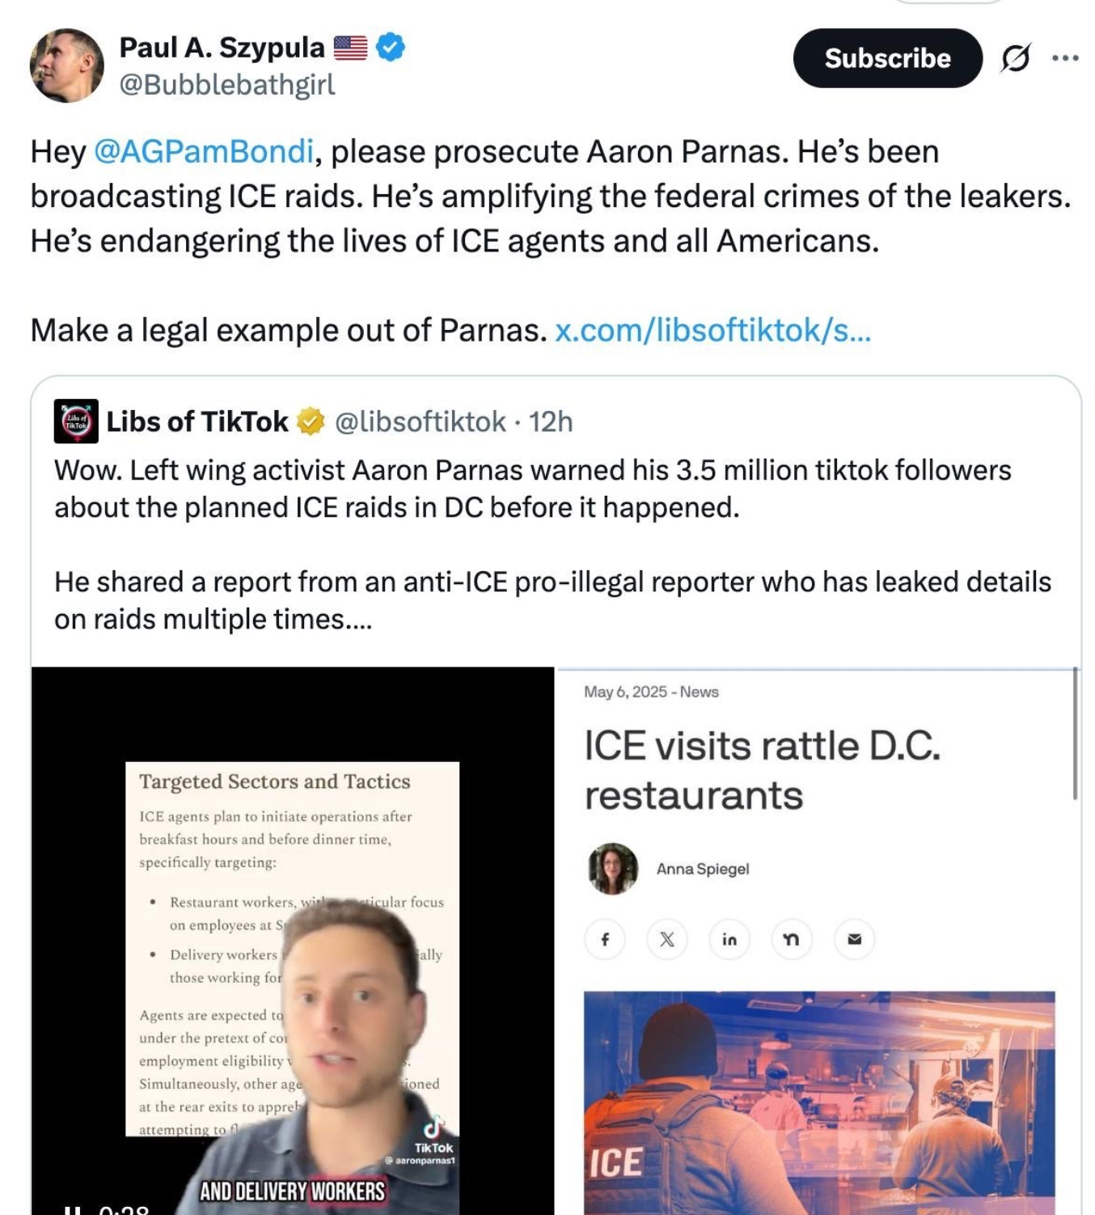This screenshot has height=1215, width=1095.
Task: Open author Anna Spiegel's name
Action: 703,869
